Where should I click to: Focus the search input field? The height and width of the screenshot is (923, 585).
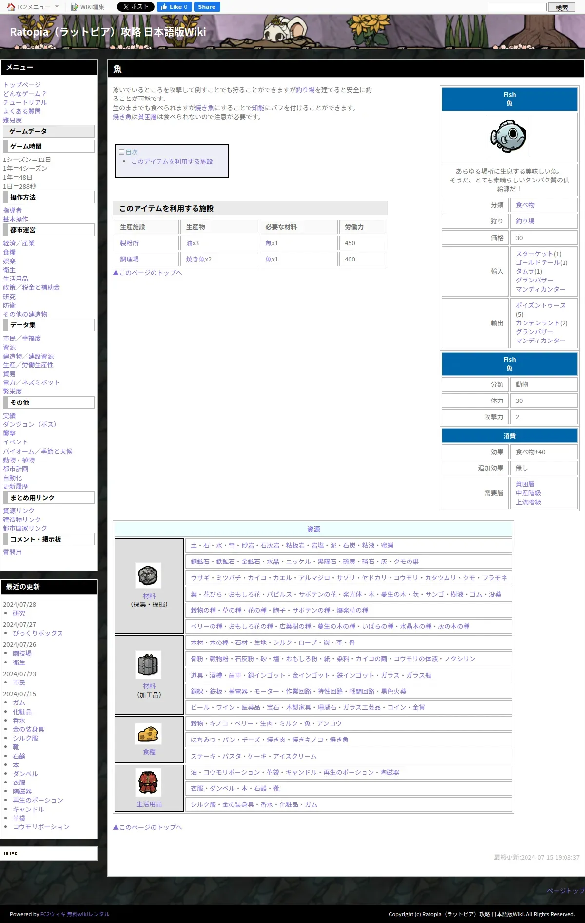pyautogui.click(x=517, y=7)
